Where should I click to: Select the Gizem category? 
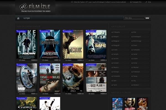point(140,59)
